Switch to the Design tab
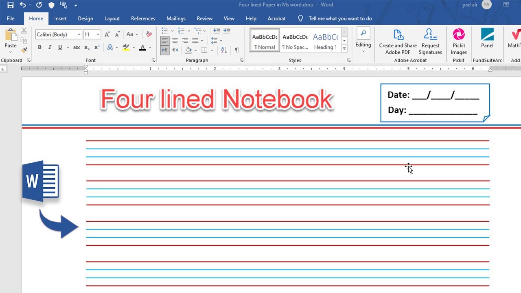Viewport: 521px width, 293px height. tap(85, 18)
